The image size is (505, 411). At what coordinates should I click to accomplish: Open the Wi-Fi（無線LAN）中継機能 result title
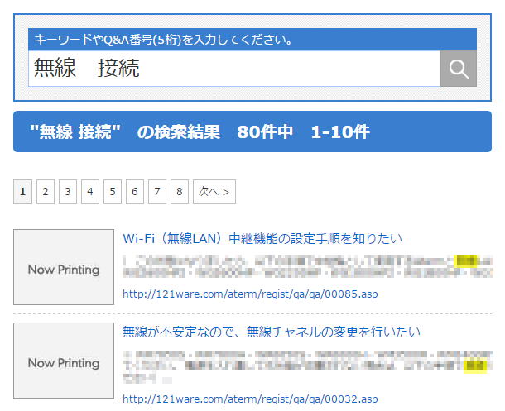point(262,238)
